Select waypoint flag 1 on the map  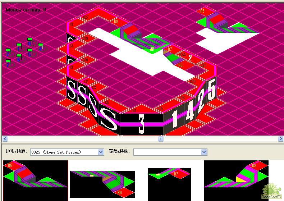tap(19, 47)
